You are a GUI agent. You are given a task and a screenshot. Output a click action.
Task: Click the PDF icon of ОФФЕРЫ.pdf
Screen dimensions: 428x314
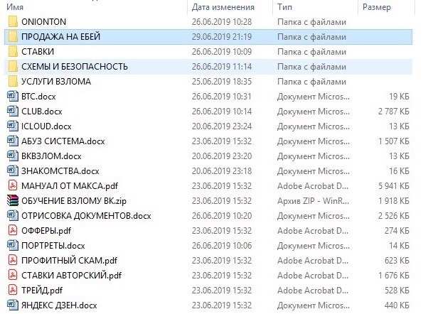point(13,230)
